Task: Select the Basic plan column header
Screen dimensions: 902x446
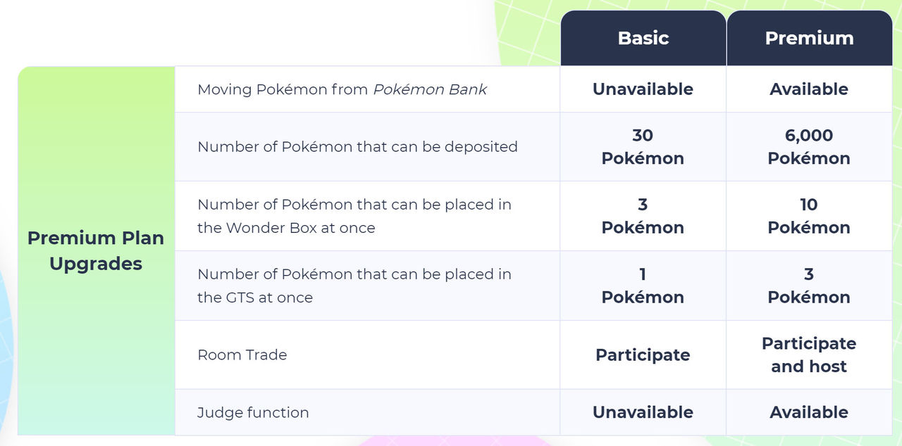Action: [x=643, y=38]
